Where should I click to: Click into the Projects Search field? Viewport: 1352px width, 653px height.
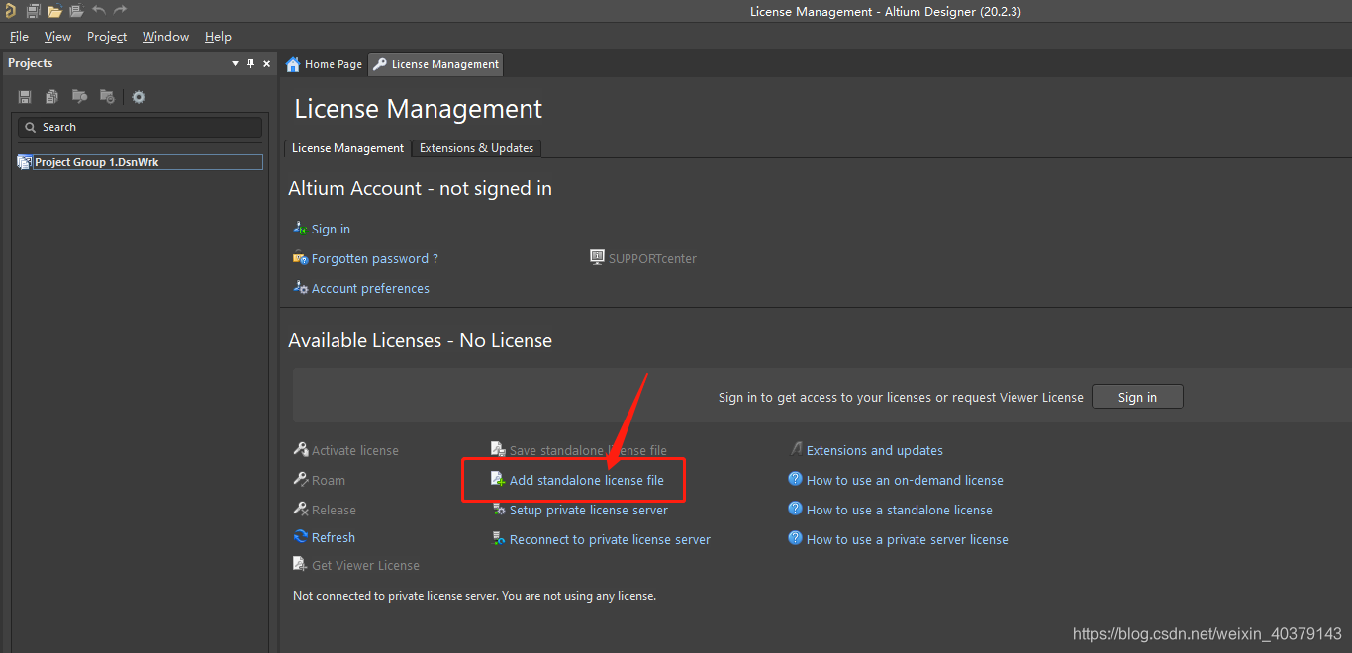click(x=140, y=127)
